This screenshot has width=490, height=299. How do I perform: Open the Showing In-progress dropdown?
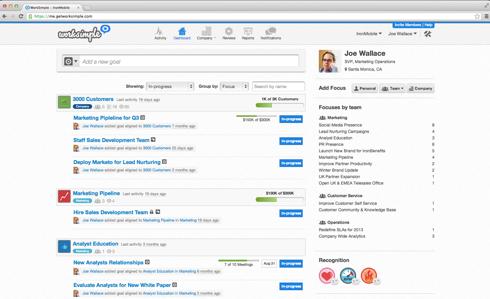[x=170, y=87]
